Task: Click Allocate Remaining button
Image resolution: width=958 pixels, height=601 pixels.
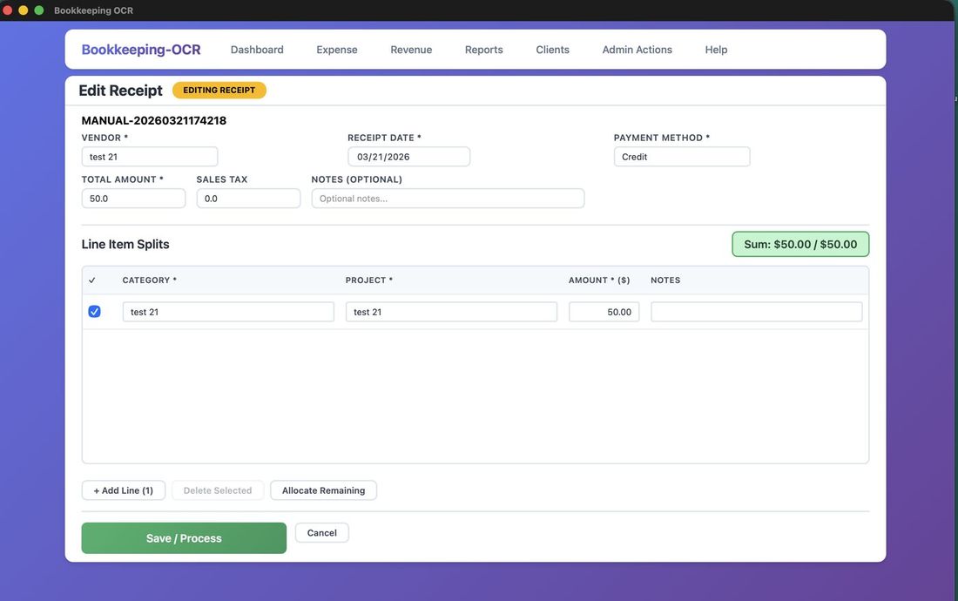Action: tap(323, 490)
